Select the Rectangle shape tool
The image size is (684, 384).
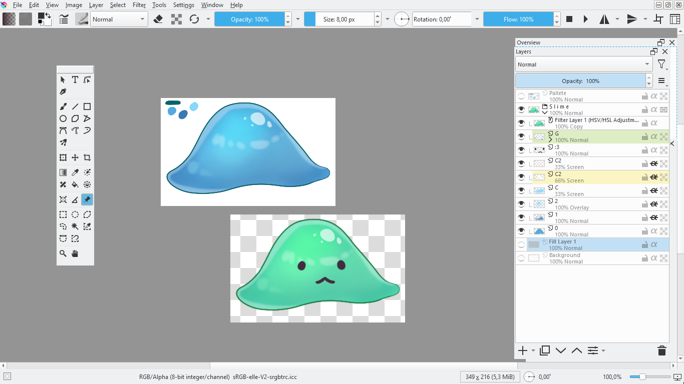point(87,106)
